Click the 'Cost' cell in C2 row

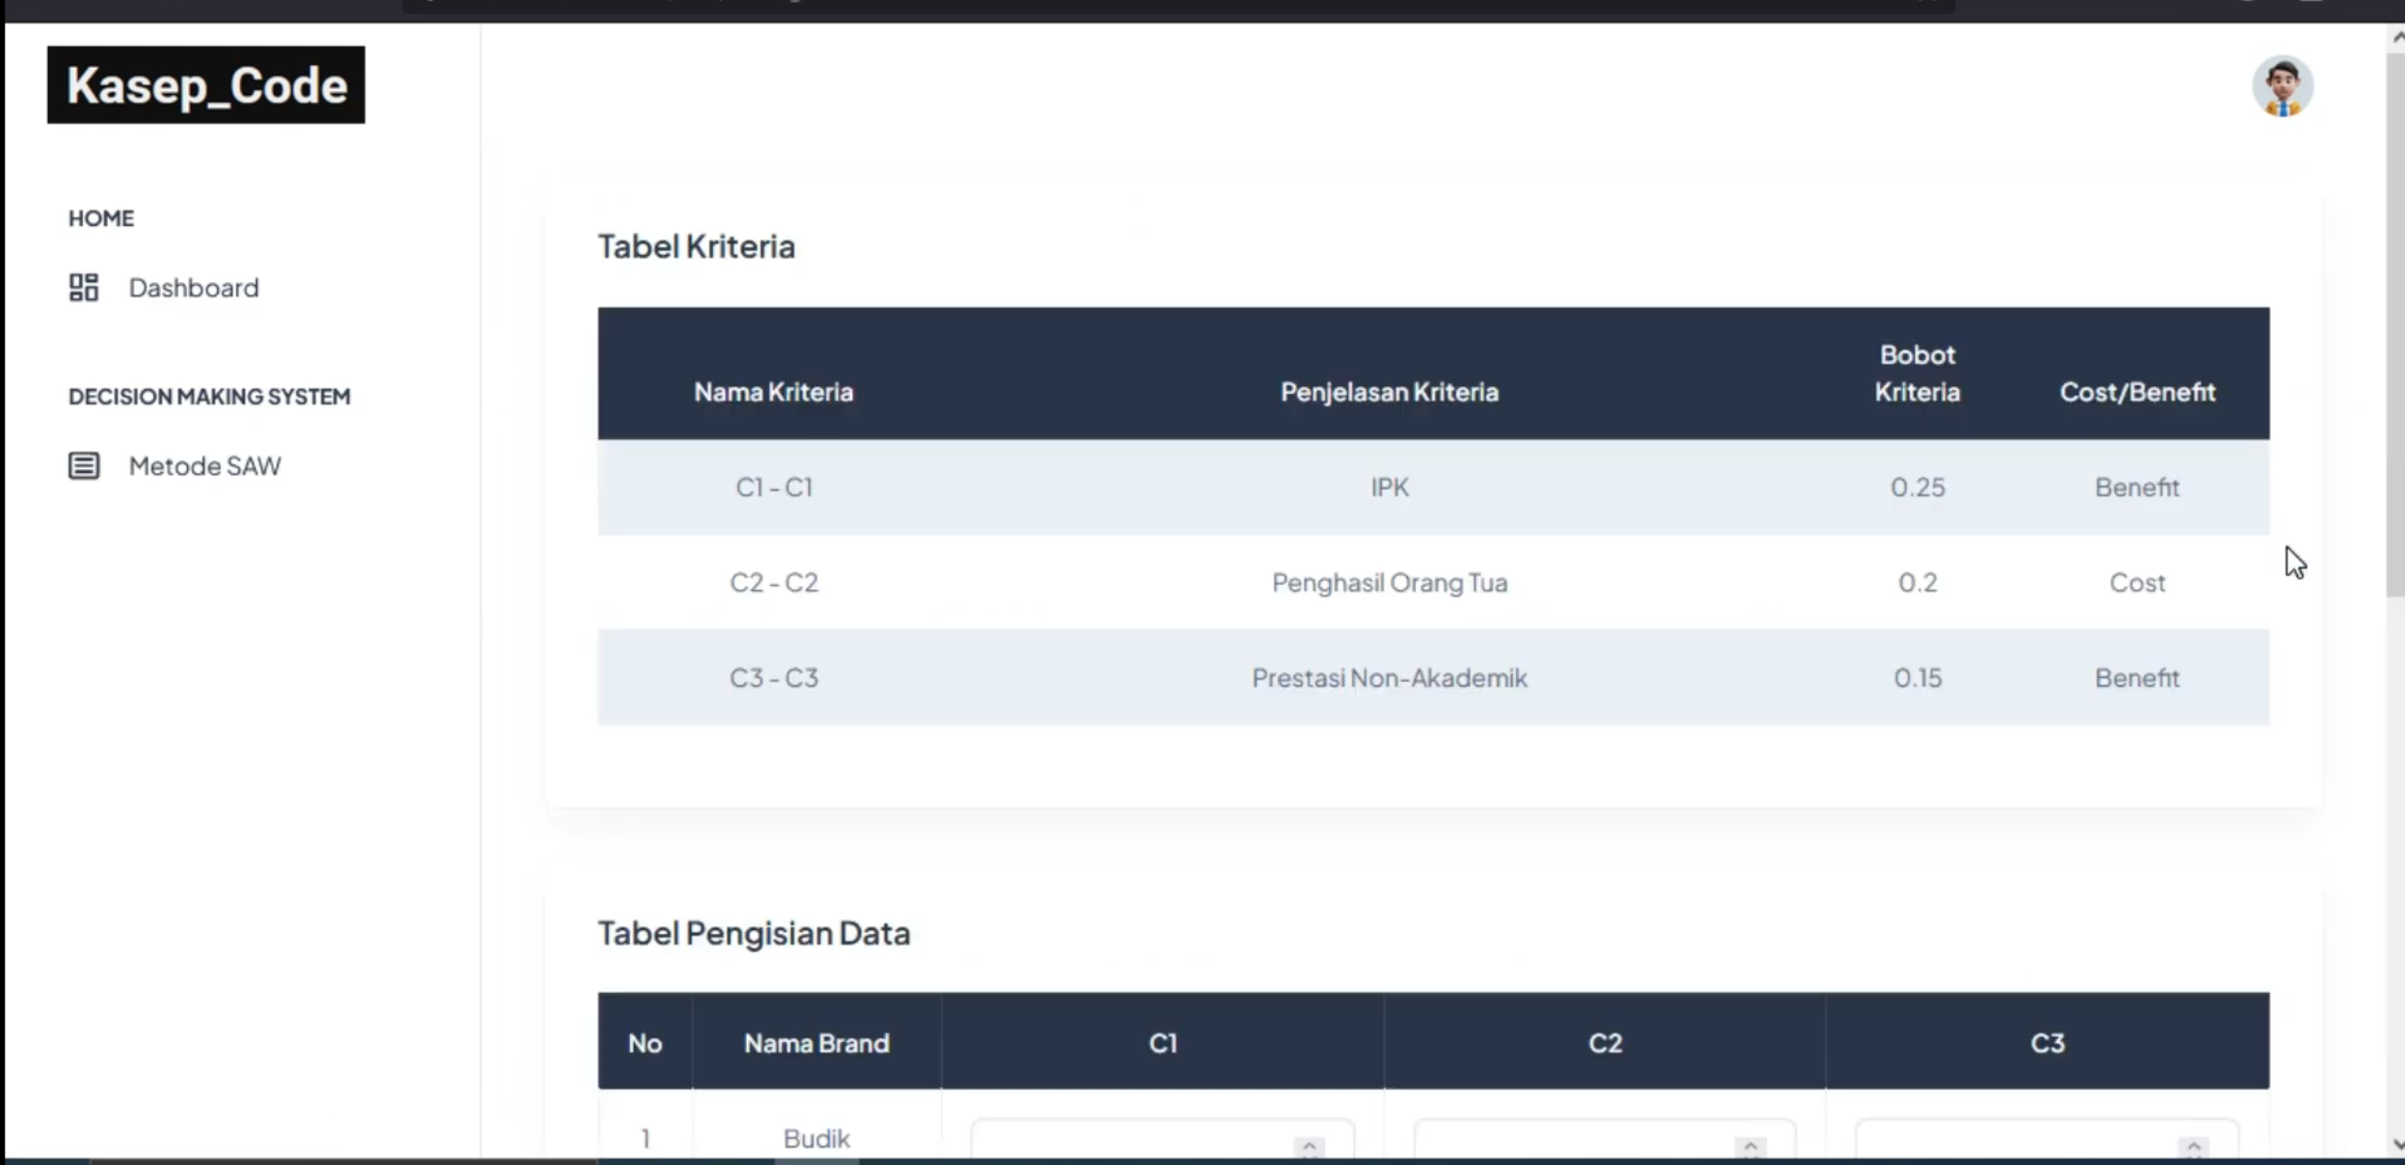point(2137,582)
